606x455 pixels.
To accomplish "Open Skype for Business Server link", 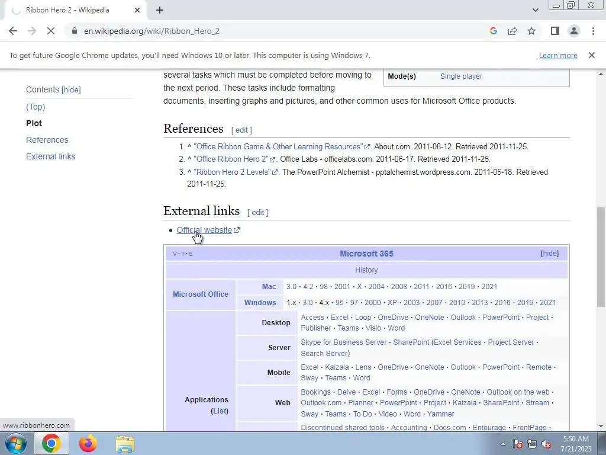I will click(344, 342).
